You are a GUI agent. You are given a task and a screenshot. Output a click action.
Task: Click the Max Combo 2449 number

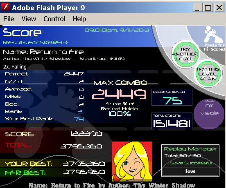point(119,94)
